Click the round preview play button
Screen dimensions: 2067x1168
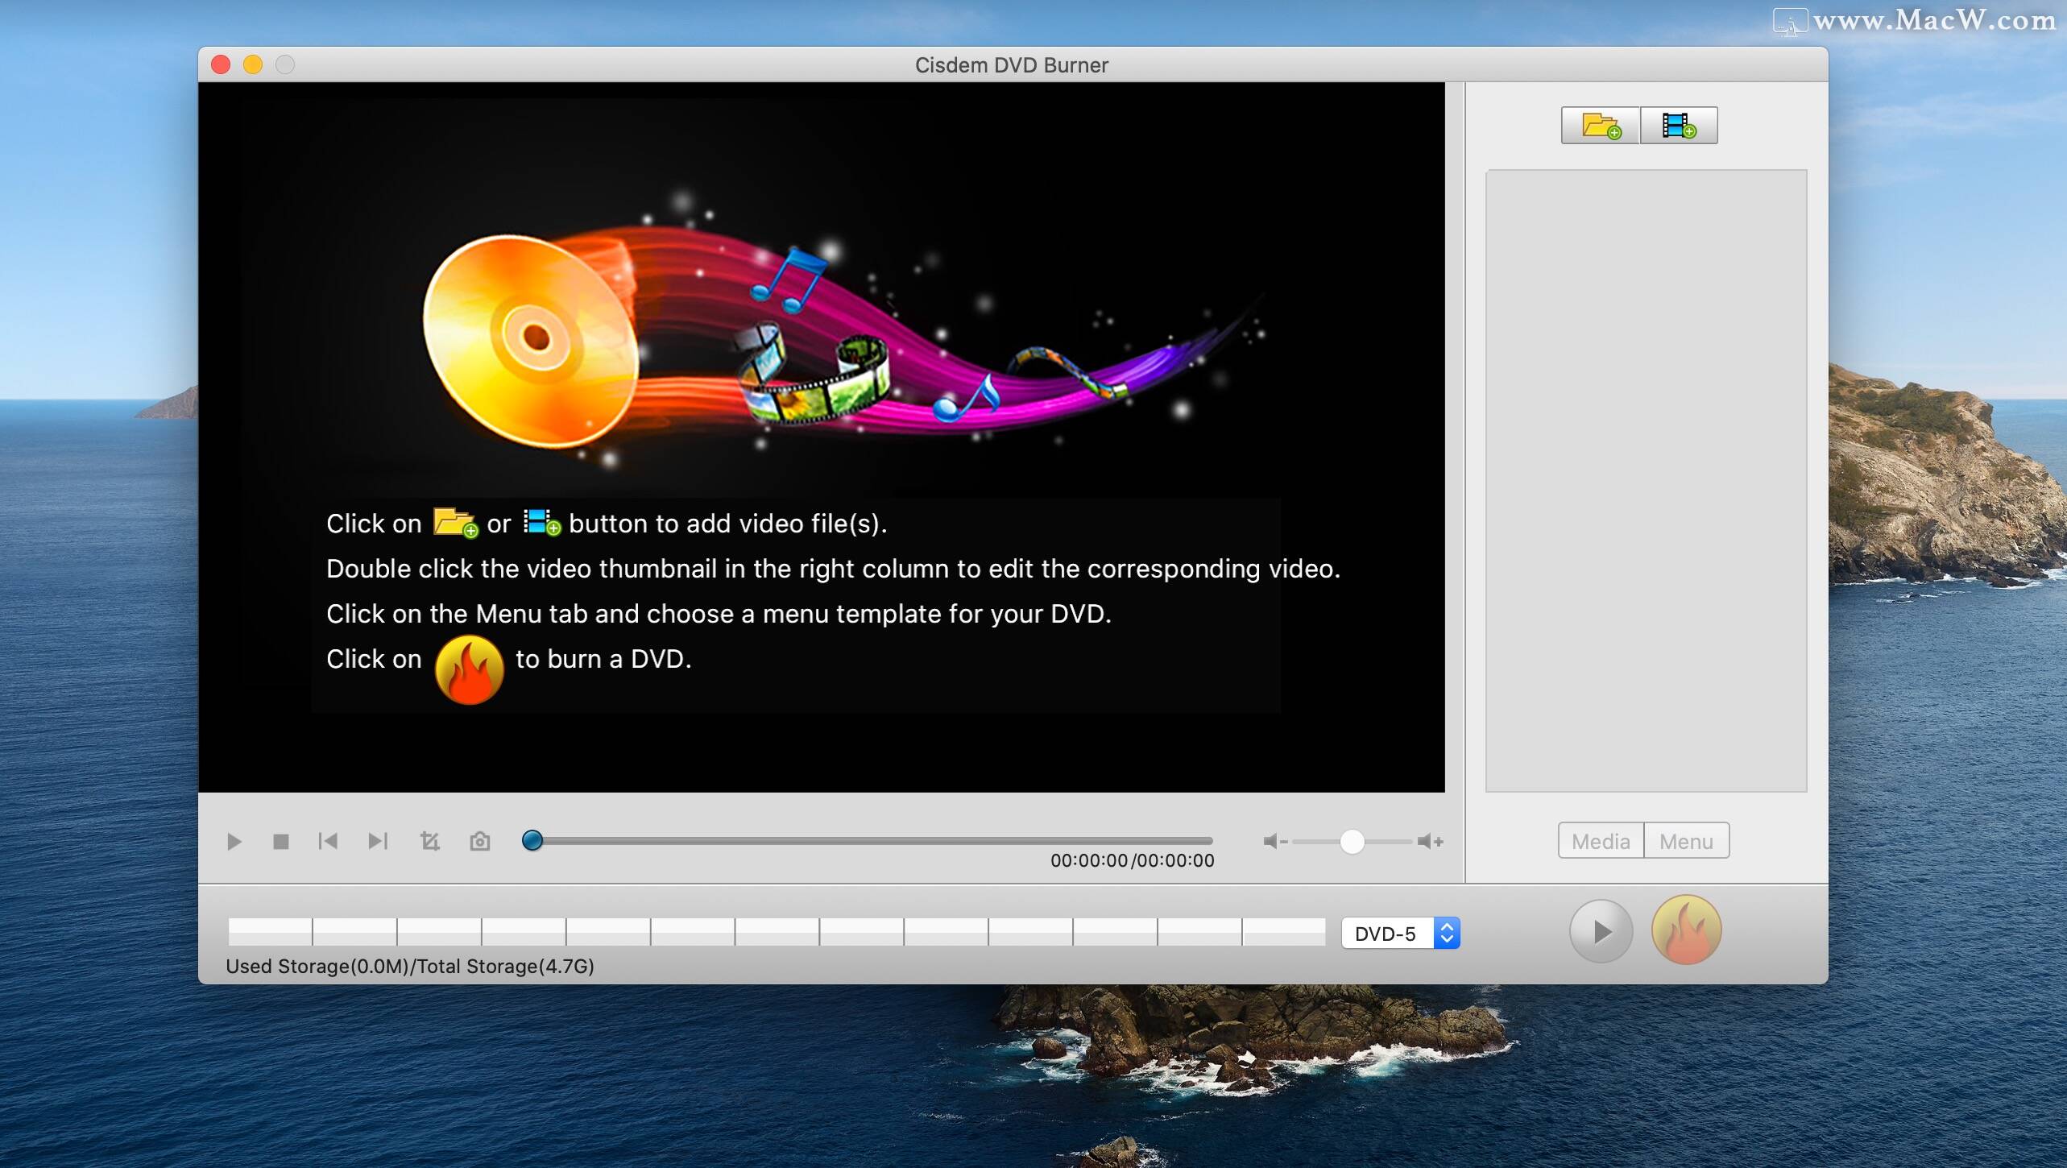coord(1600,930)
